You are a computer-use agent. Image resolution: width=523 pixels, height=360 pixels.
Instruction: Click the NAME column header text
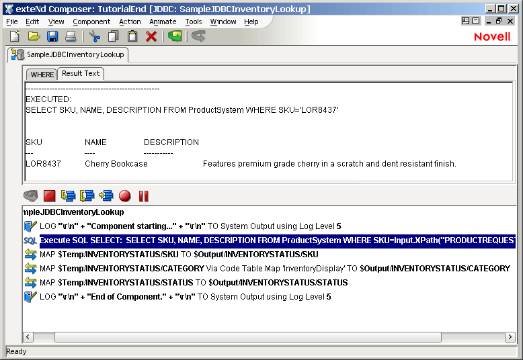[95, 142]
